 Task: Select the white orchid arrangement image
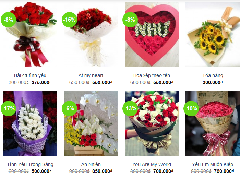(x=91, y=123)
